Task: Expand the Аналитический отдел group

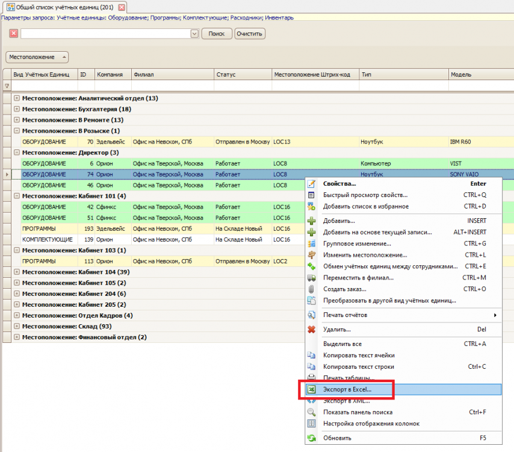Action: coord(17,98)
